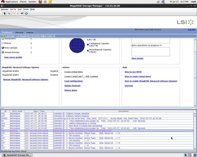Click dashboard scrollbar down arrow

(x=195, y=106)
